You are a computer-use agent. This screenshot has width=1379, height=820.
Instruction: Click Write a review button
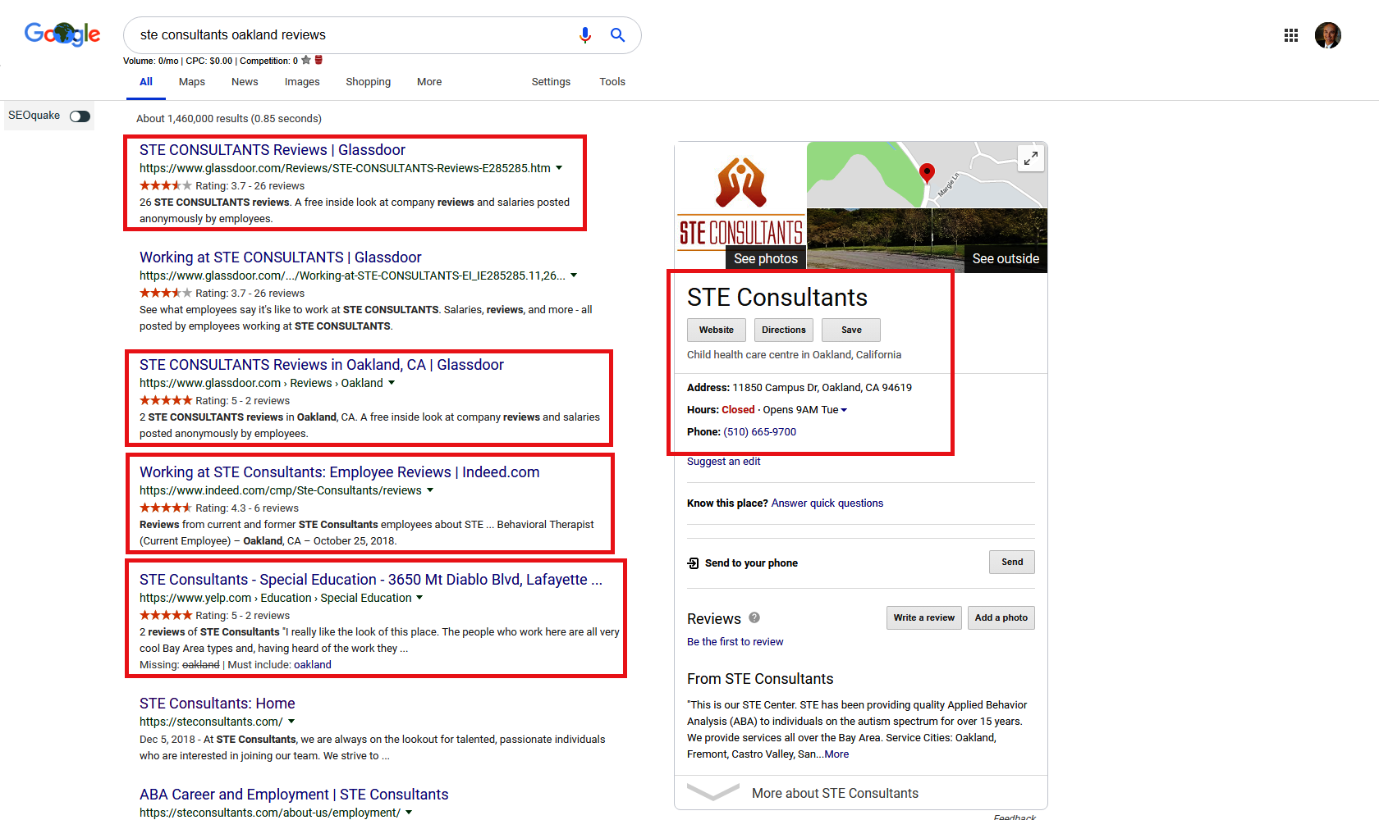click(924, 618)
